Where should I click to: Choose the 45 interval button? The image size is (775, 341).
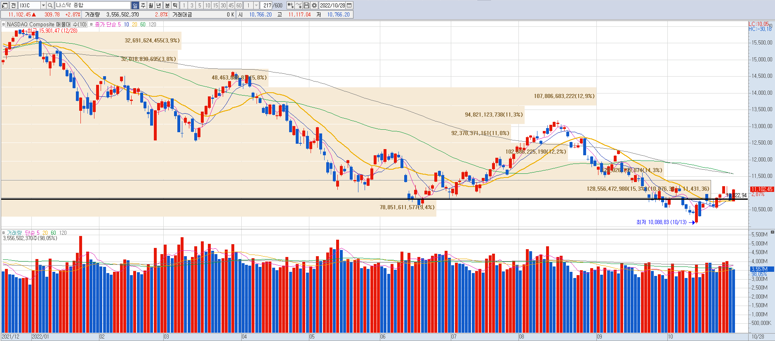click(x=231, y=5)
